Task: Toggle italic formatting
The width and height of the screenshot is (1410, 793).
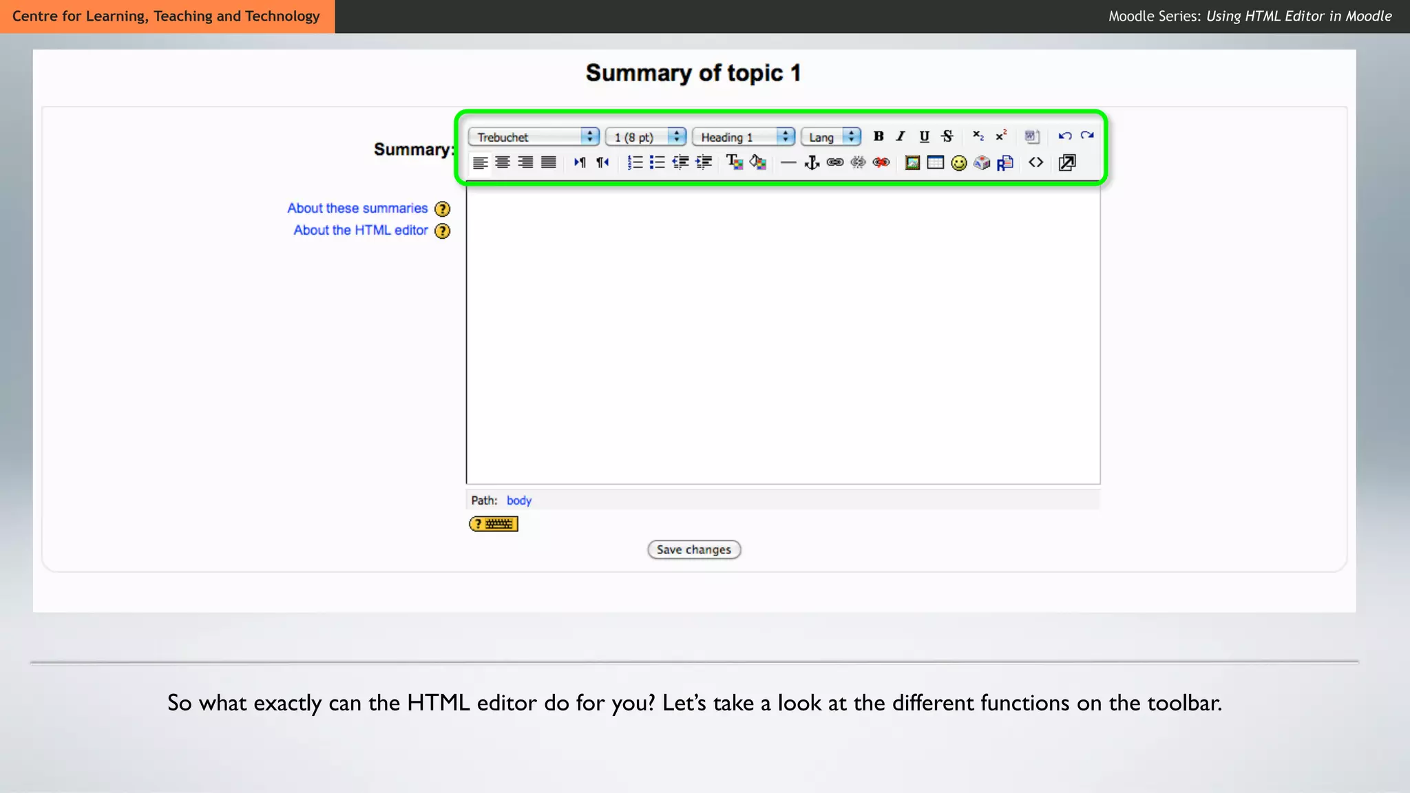Action: 901,136
